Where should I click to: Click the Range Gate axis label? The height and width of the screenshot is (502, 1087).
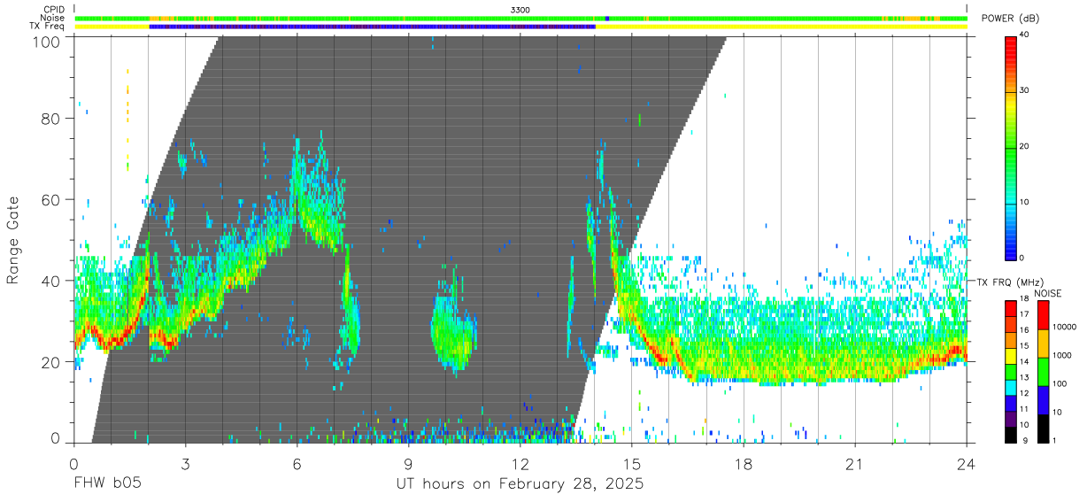click(13, 239)
